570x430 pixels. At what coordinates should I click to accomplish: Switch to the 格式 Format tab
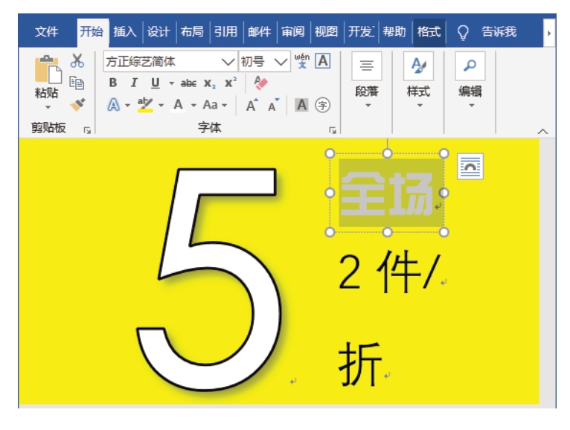(x=429, y=32)
